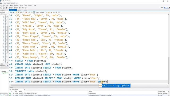This screenshot has width=170, height=96.
Task: Execute the whole script lightning icon
Action: click(16, 13)
